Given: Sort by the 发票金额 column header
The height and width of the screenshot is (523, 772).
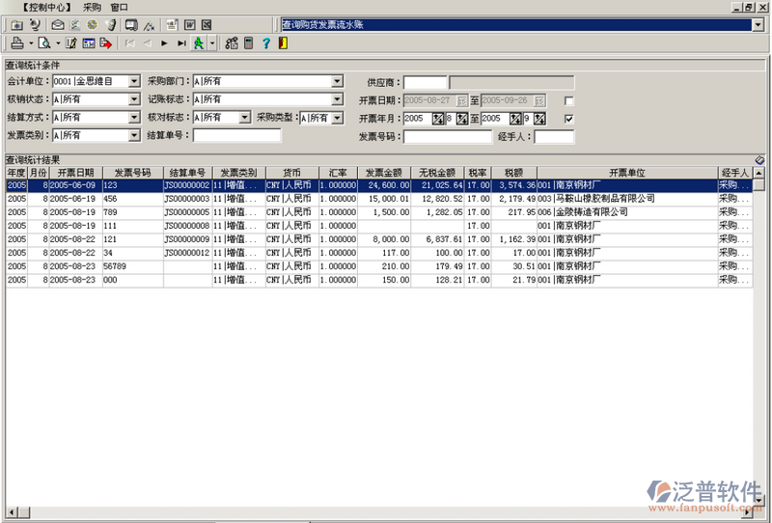Looking at the screenshot, I should (x=383, y=173).
